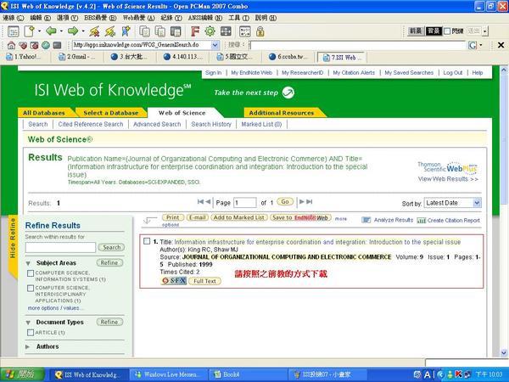Screen dimensions: 509x382
Task: Click the page vertical scrollbar down arrow
Action: (x=503, y=352)
